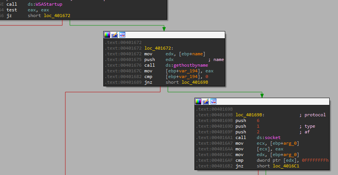The width and height of the screenshot is (338, 175).
Task: Select jump target loc_40169B in jnz instruction
Action: point(194,82)
